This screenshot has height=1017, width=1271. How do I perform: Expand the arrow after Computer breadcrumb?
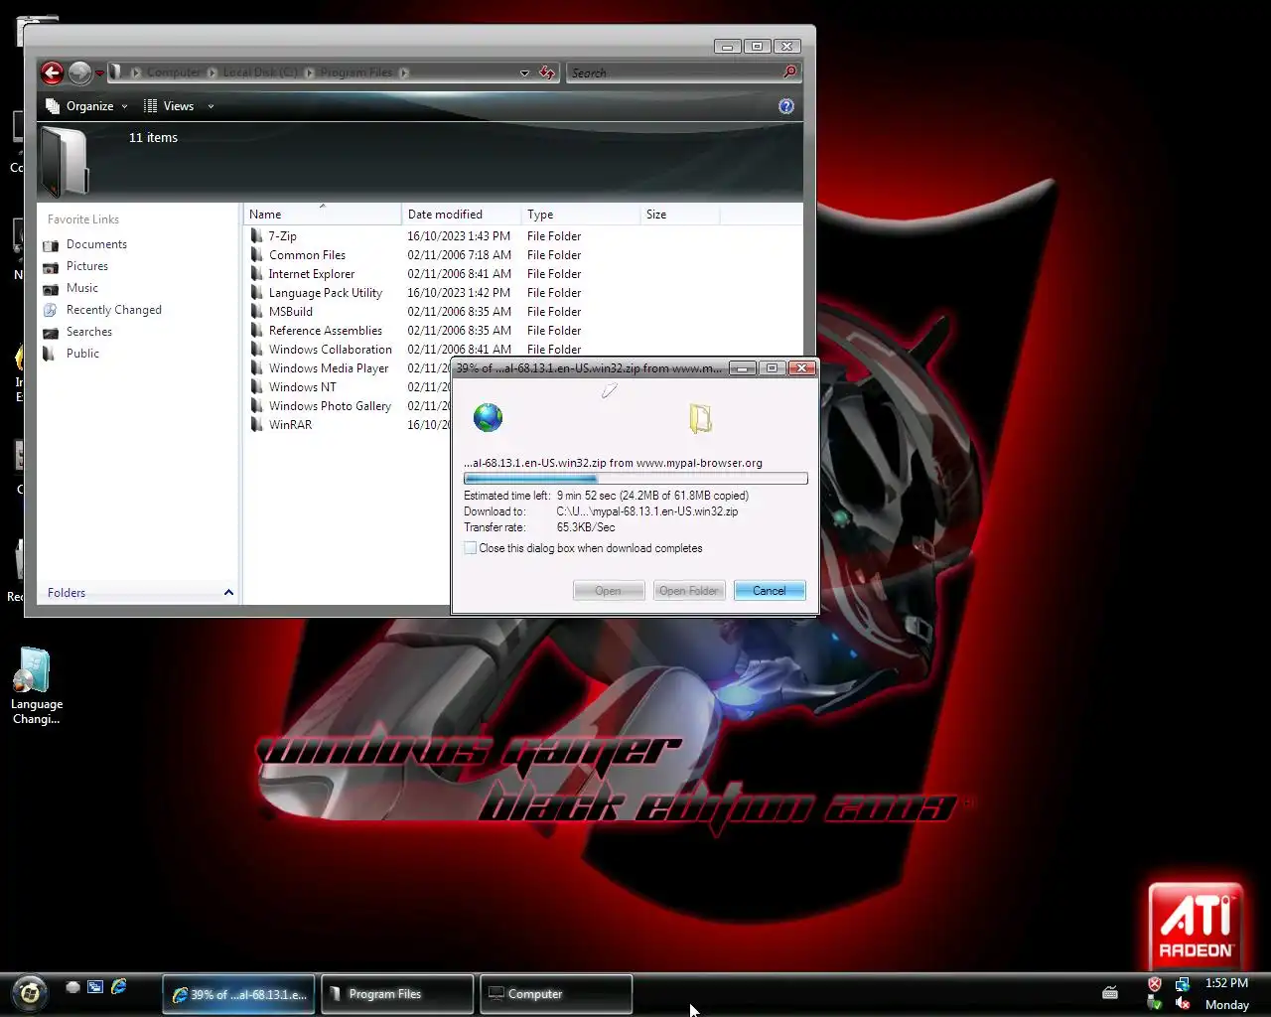[212, 73]
